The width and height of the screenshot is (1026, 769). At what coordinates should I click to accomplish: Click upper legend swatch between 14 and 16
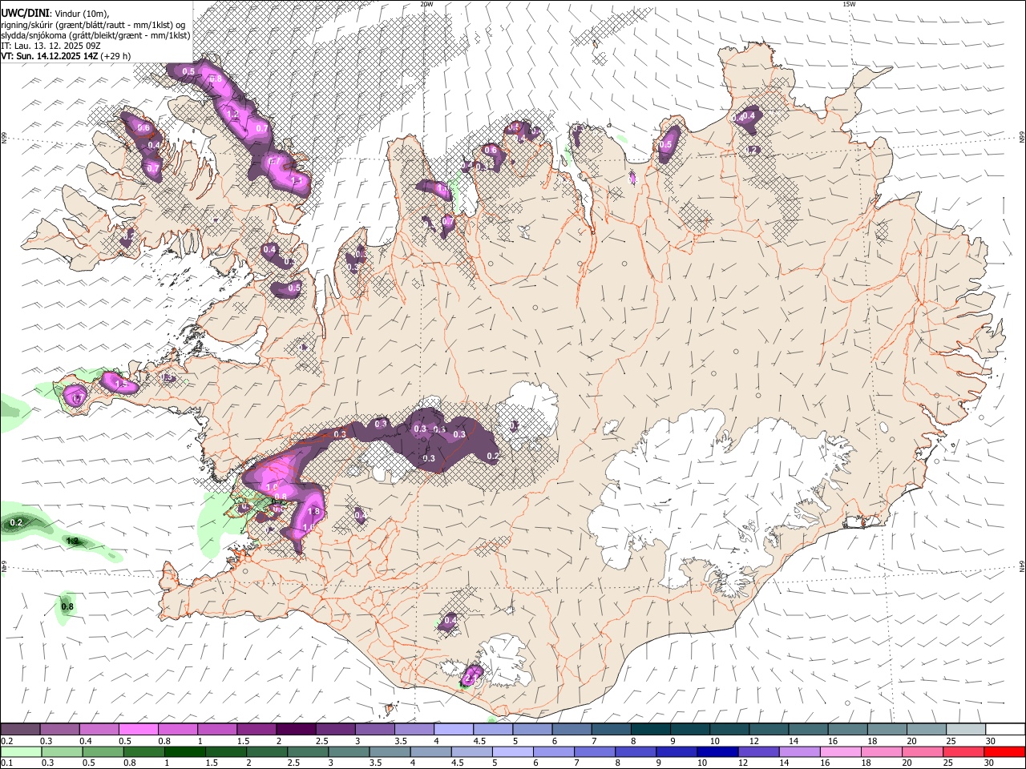[x=807, y=729]
